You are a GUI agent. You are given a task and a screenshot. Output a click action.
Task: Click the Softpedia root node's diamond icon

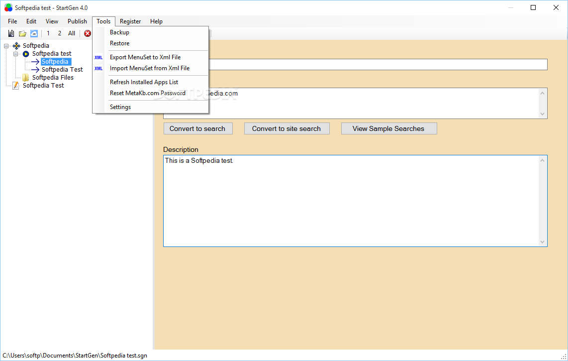[16, 46]
